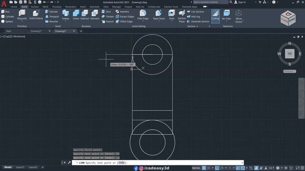
Task: Toggle the Culling selection option
Action: 215,16
